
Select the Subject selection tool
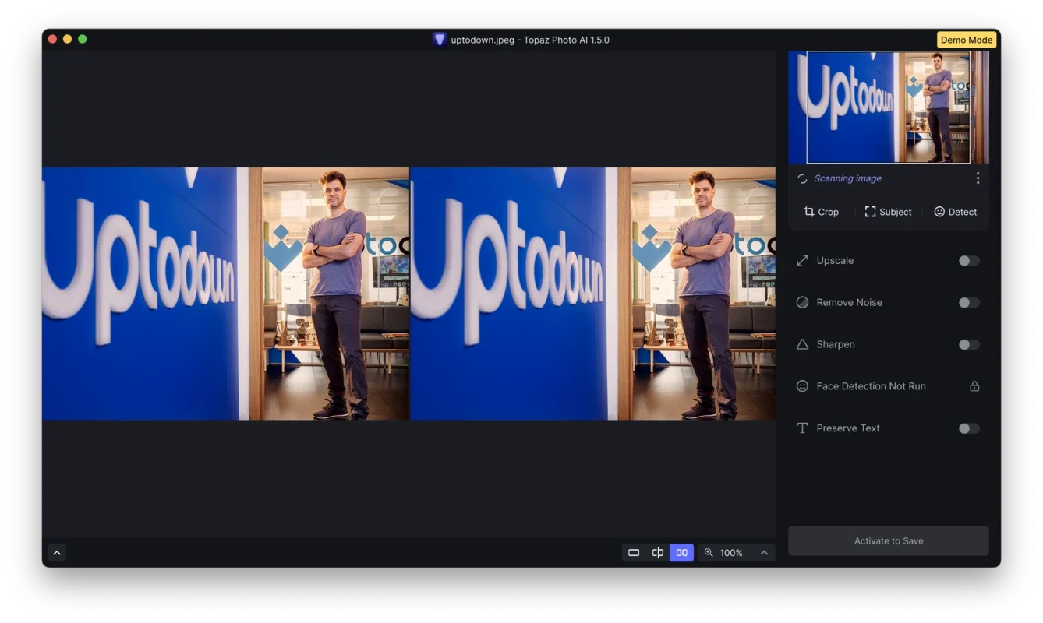coord(888,212)
